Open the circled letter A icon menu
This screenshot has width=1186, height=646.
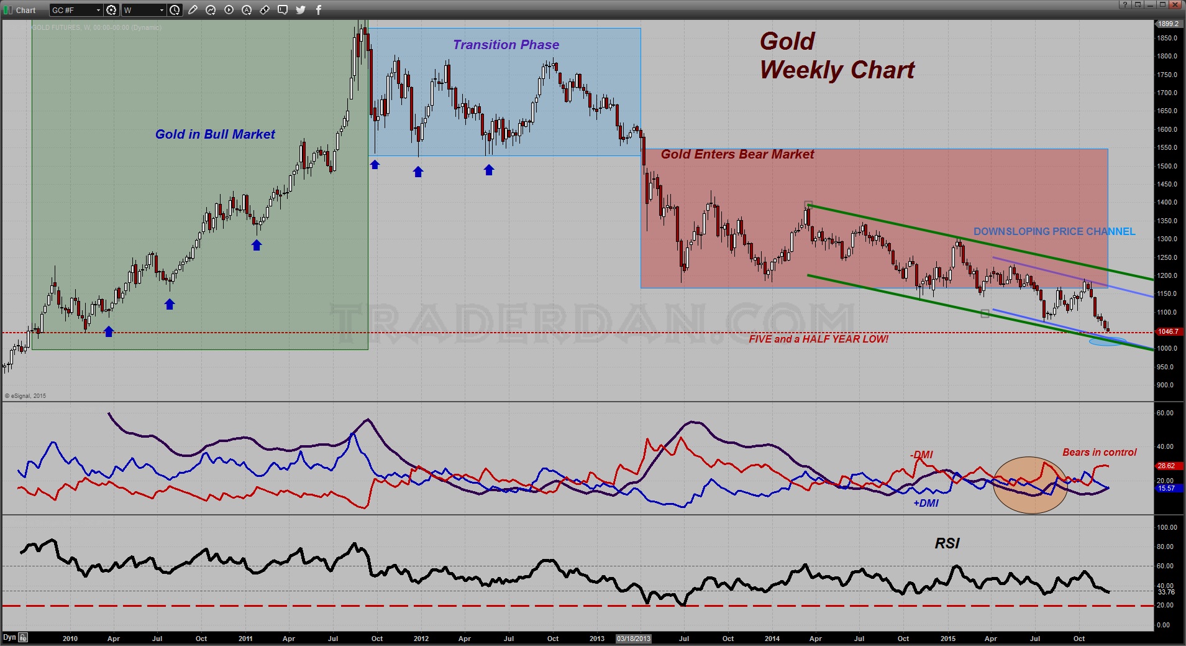(x=247, y=10)
